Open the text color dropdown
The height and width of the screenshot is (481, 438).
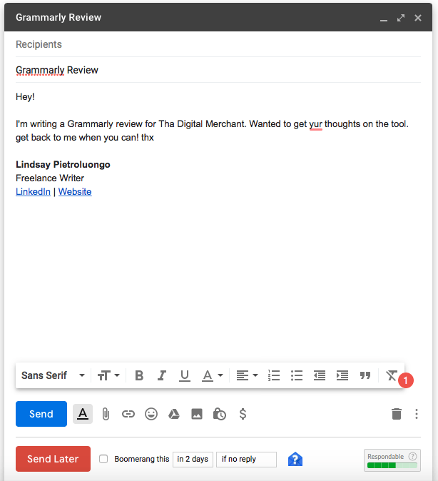click(212, 375)
